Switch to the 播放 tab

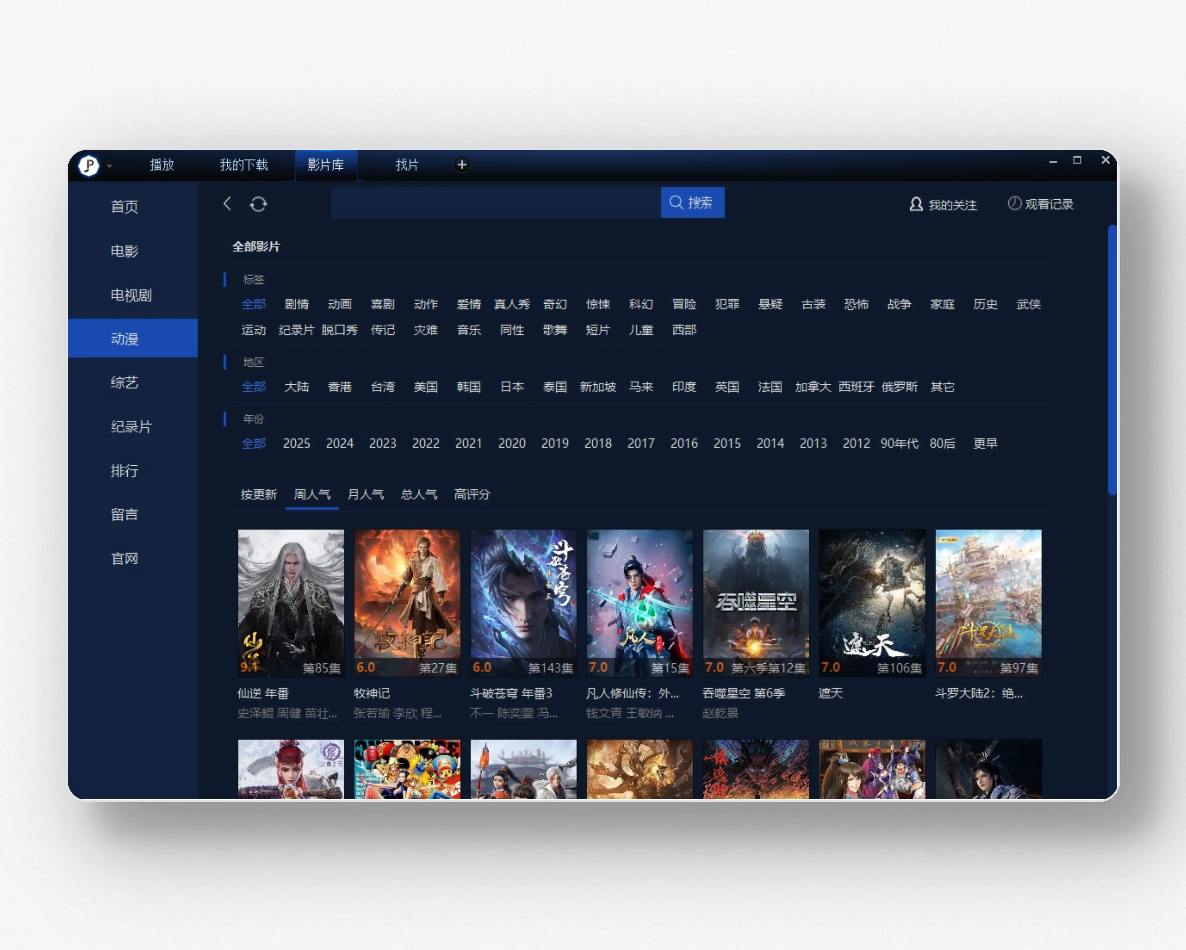162,165
